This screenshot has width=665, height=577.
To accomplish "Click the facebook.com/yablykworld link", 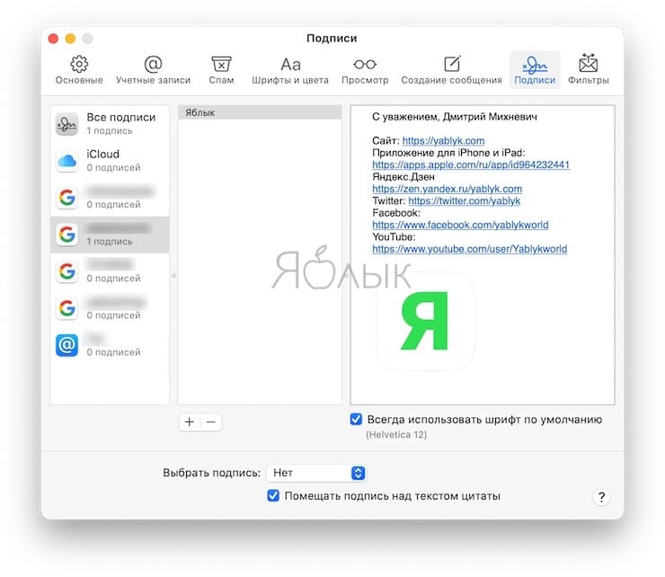I will [x=460, y=225].
